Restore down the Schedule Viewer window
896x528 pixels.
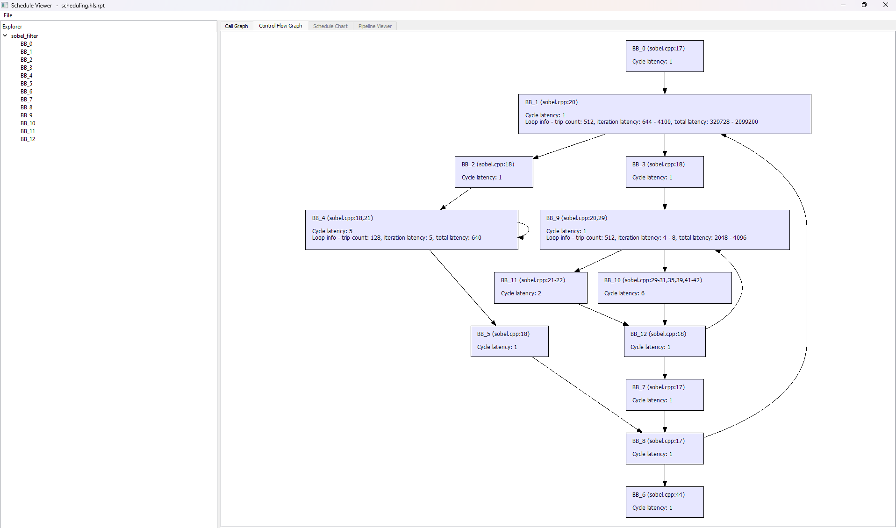click(864, 5)
